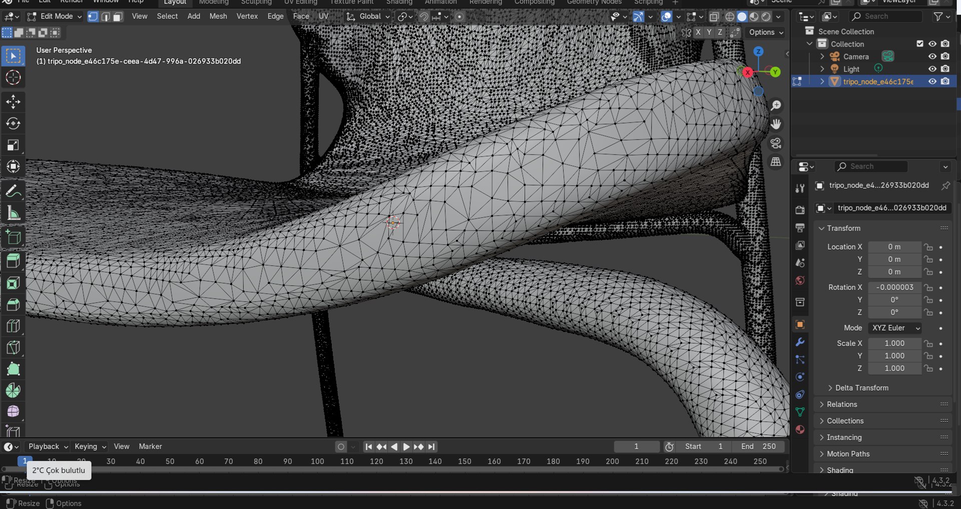Activate the Loop Cut tool

tap(13, 326)
